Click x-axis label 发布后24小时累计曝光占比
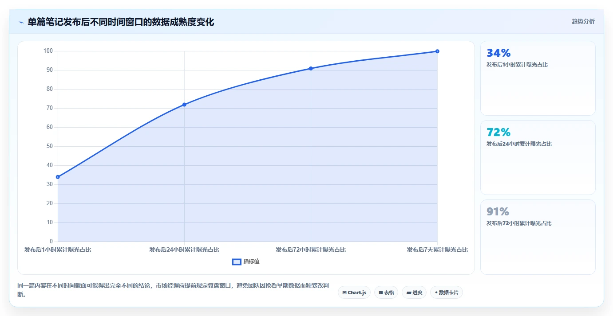 [x=184, y=250]
